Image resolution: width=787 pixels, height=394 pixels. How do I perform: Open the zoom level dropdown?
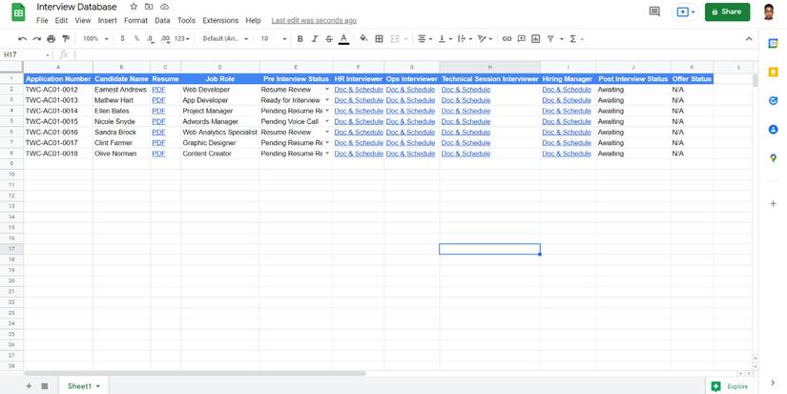coord(95,39)
